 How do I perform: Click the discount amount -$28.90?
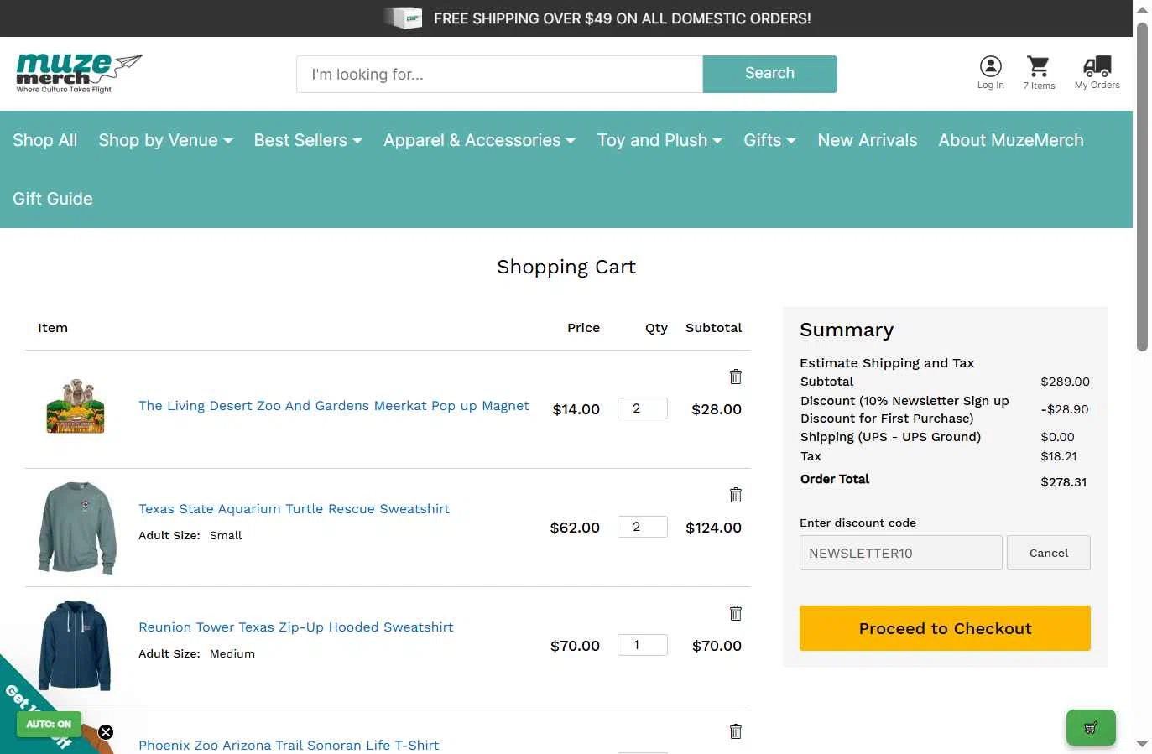click(1065, 409)
